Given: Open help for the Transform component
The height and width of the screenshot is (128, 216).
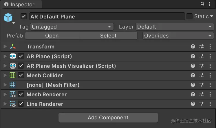Looking at the screenshot, I should pyautogui.click(x=193, y=46).
